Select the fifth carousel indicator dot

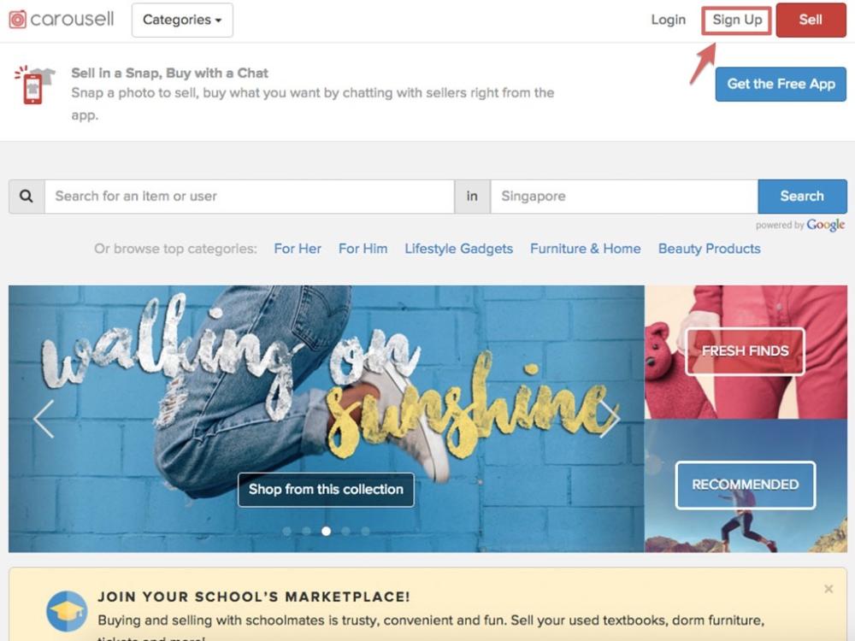coord(365,531)
